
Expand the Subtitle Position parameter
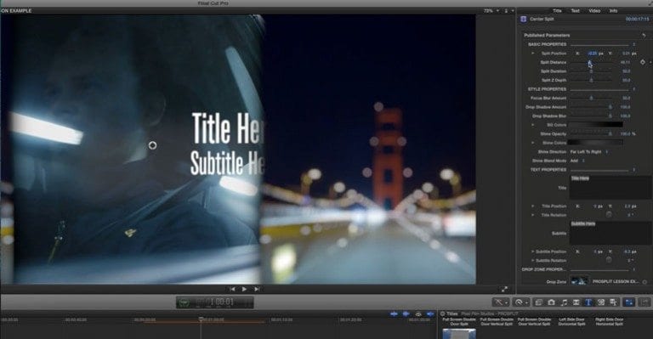(532, 251)
